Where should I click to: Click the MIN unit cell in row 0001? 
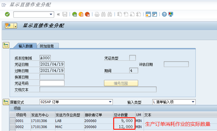(x=140, y=121)
